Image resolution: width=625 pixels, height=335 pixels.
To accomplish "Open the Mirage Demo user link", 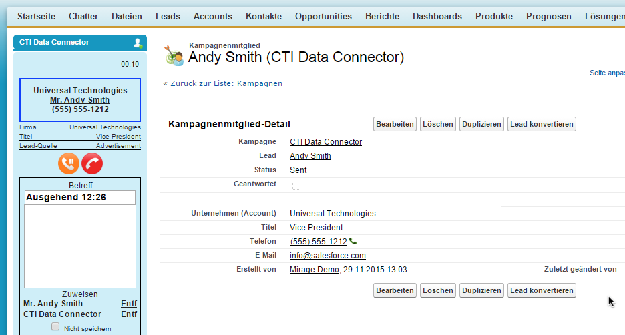I will click(314, 270).
